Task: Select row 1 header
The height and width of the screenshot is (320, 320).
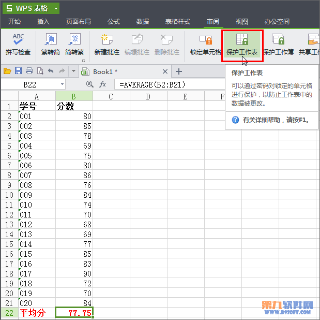Action: click(x=9, y=106)
